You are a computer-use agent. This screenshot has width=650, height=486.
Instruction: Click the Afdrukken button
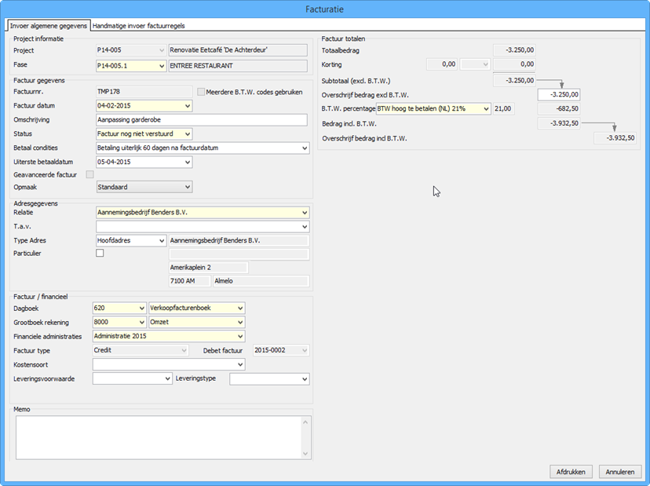click(x=571, y=472)
